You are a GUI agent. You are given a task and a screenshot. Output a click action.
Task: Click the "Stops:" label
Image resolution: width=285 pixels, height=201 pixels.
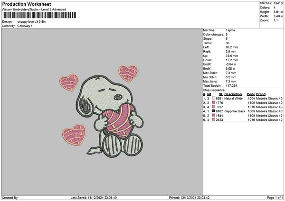[x=208, y=39]
